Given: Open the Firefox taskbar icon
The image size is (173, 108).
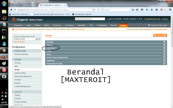Looking at the screenshot, I should pos(4,57).
